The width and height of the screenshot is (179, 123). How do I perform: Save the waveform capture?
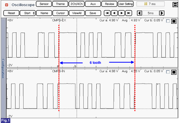tap(93, 13)
